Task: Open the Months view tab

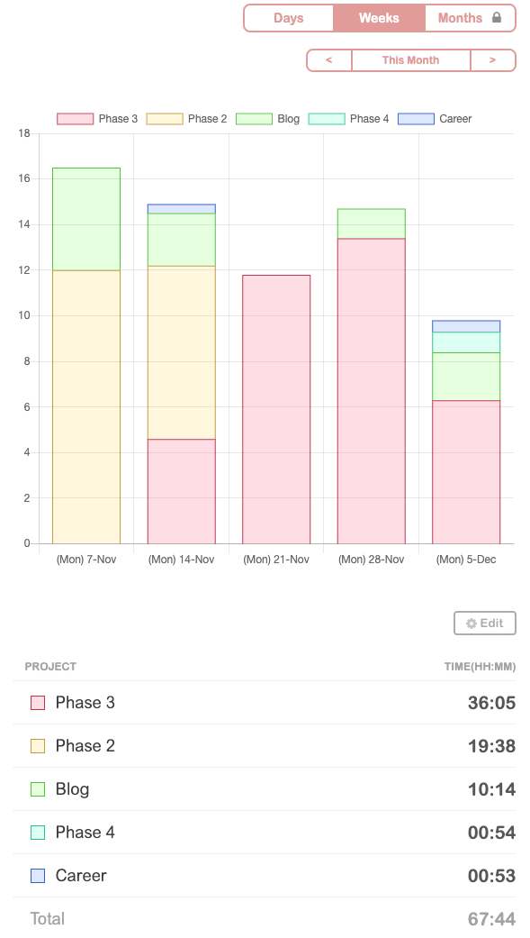Action: (x=471, y=18)
